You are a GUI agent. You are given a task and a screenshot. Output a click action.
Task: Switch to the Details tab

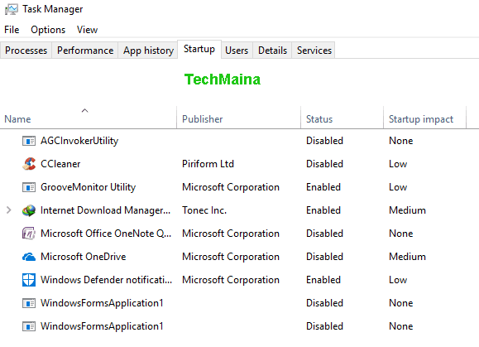pyautogui.click(x=272, y=51)
